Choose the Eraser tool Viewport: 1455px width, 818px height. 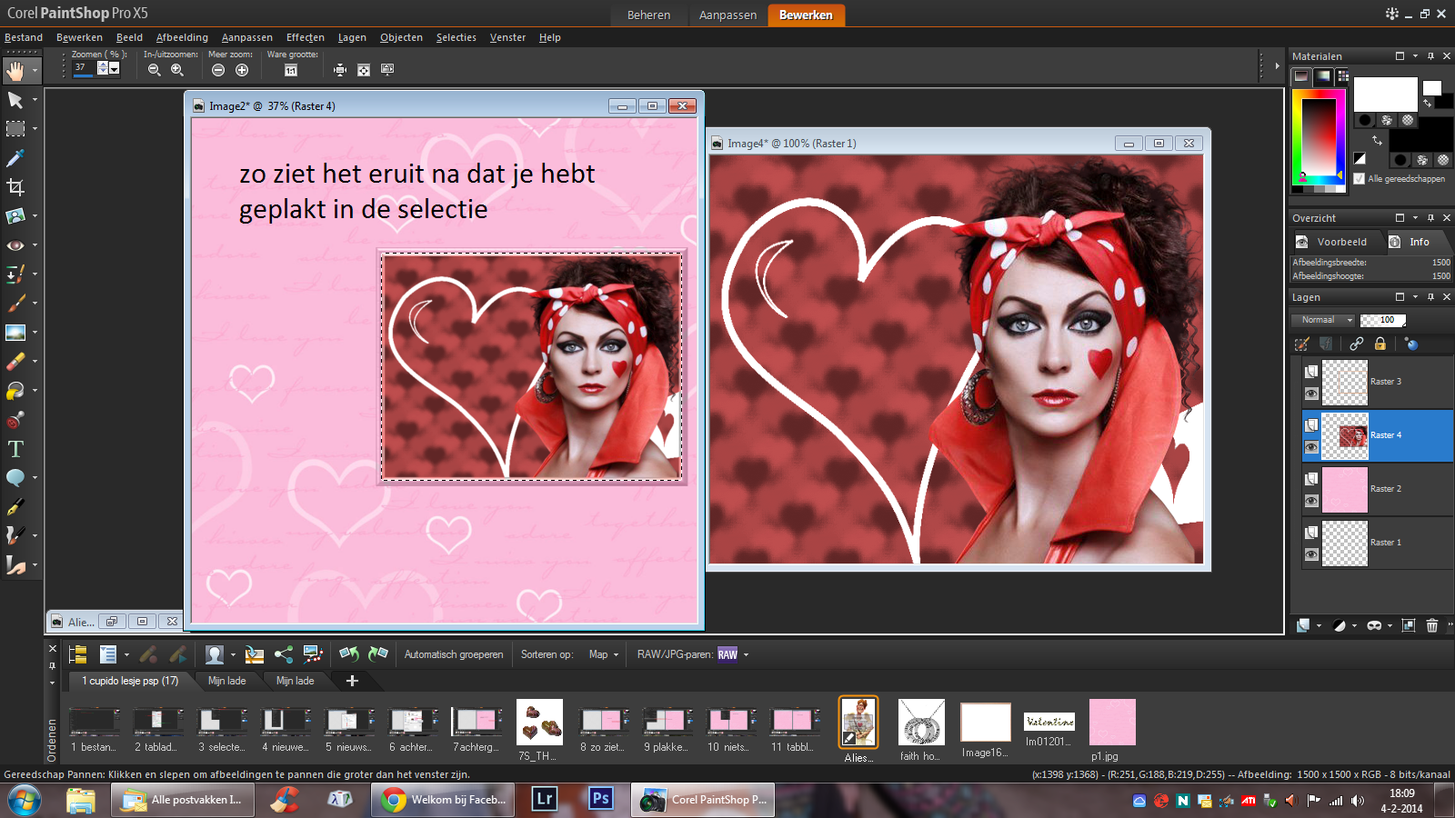pos(15,362)
